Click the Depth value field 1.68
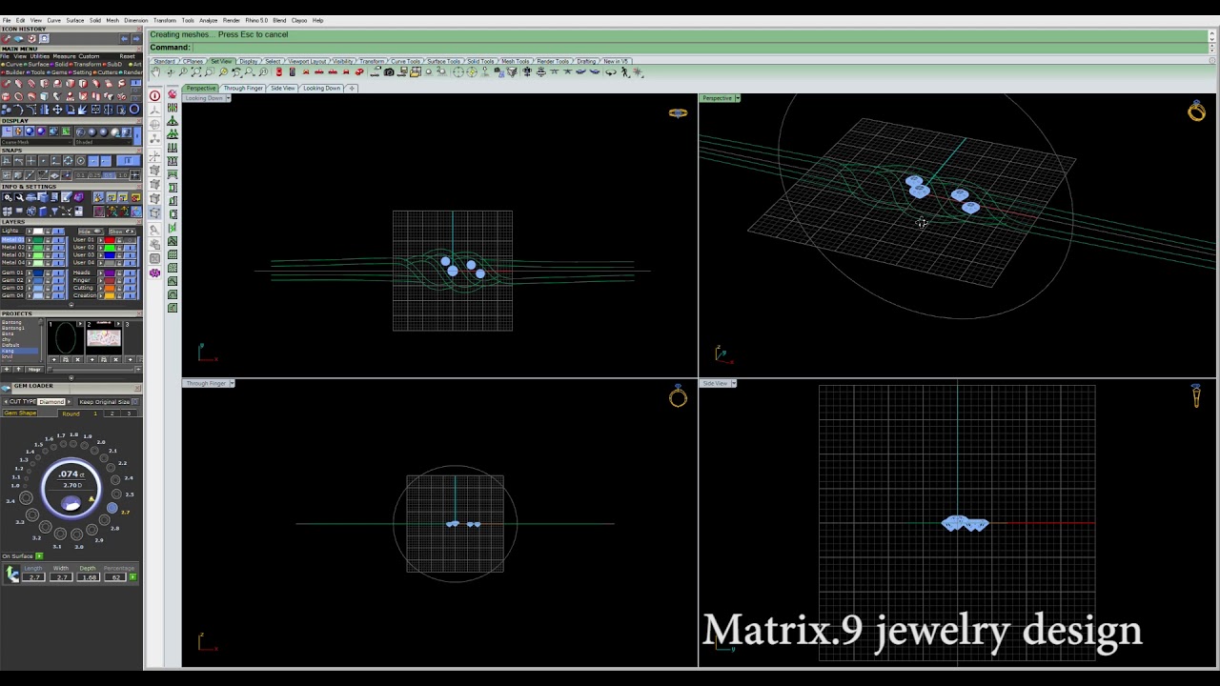 89,577
